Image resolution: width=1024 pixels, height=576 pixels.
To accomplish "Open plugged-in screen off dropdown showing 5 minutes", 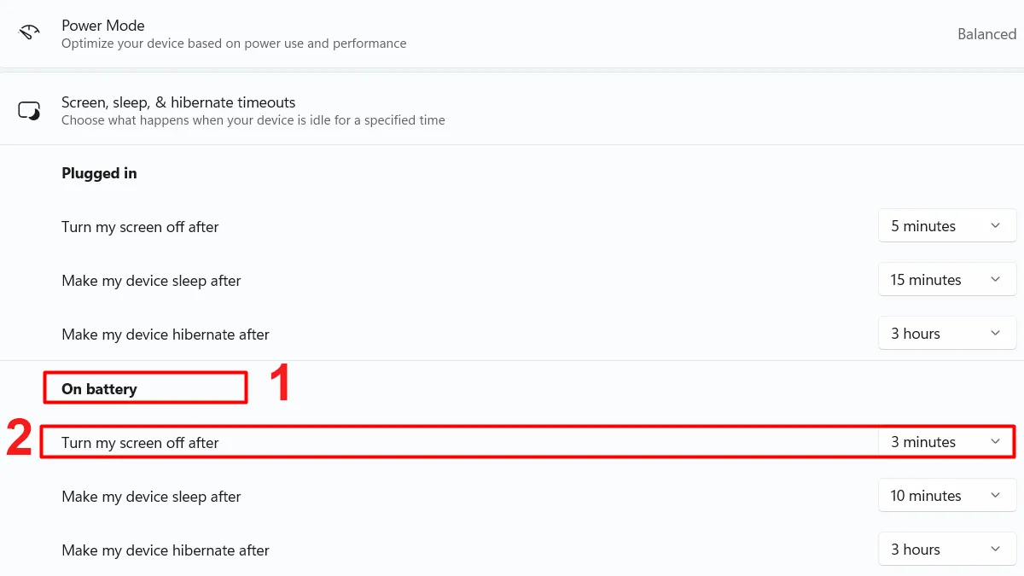I will (x=946, y=226).
